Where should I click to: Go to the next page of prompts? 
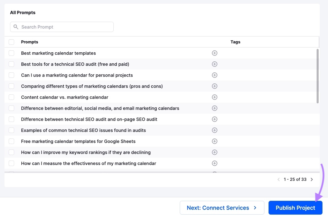[312, 179]
